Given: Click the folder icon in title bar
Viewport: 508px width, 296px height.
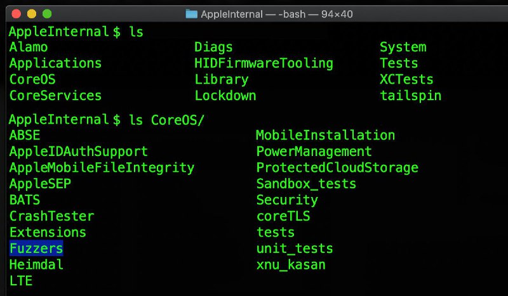Looking at the screenshot, I should coord(192,14).
